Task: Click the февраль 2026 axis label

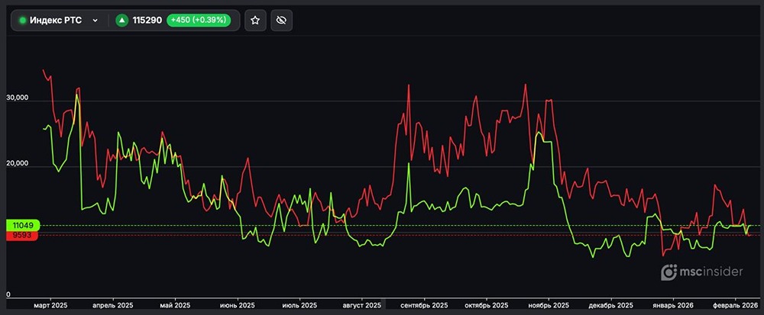Action: 736,305
